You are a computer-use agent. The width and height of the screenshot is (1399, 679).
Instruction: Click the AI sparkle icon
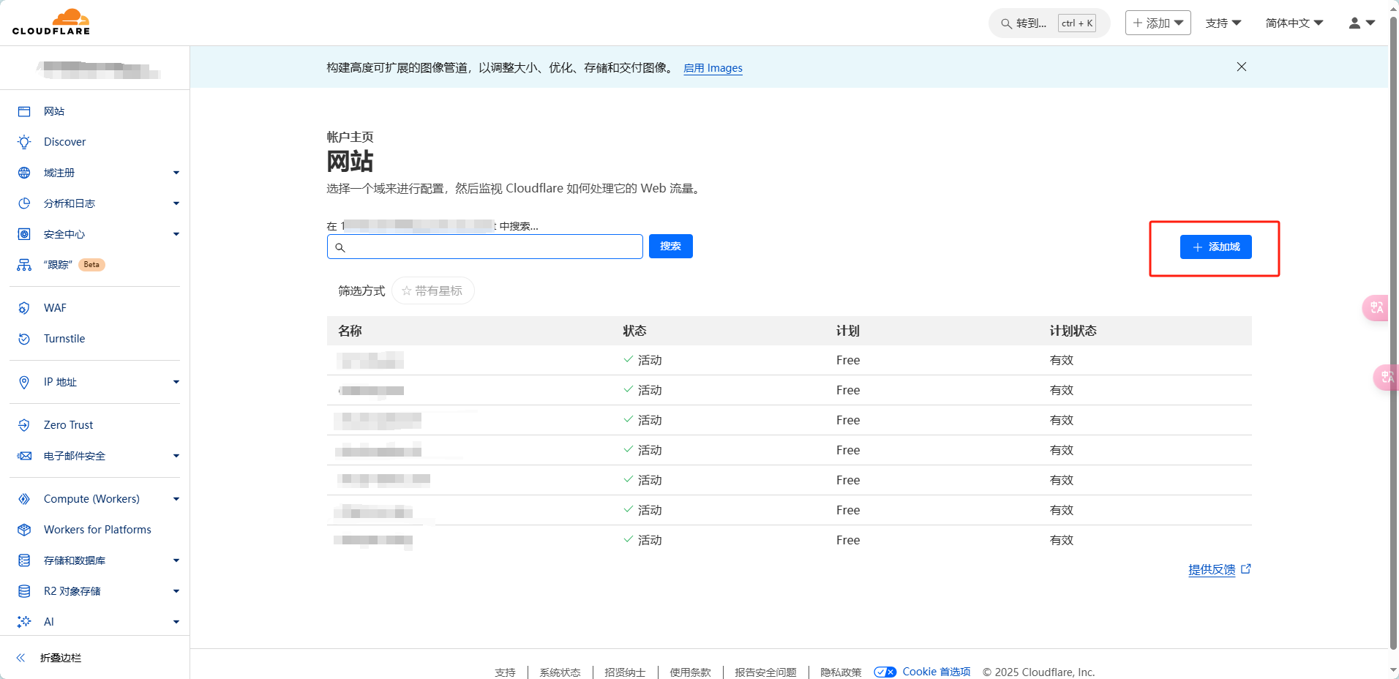pyautogui.click(x=24, y=622)
